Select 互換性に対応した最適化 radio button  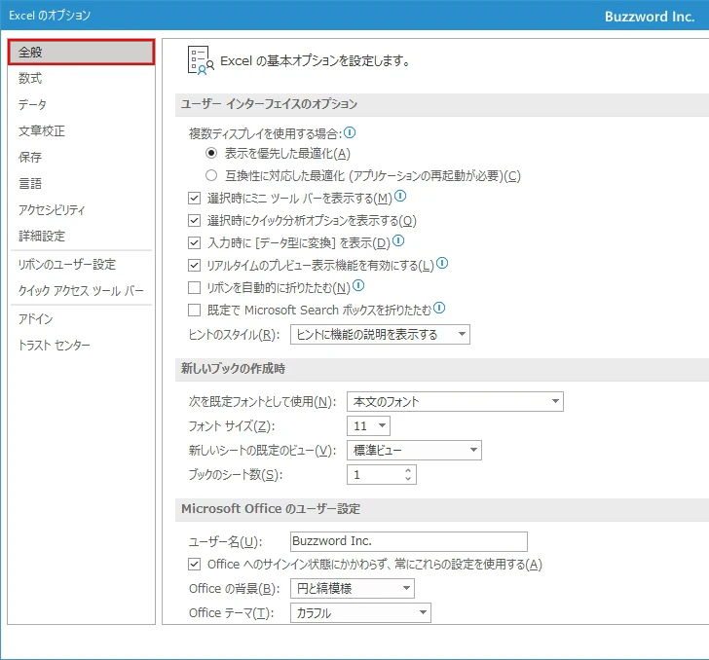(x=211, y=176)
